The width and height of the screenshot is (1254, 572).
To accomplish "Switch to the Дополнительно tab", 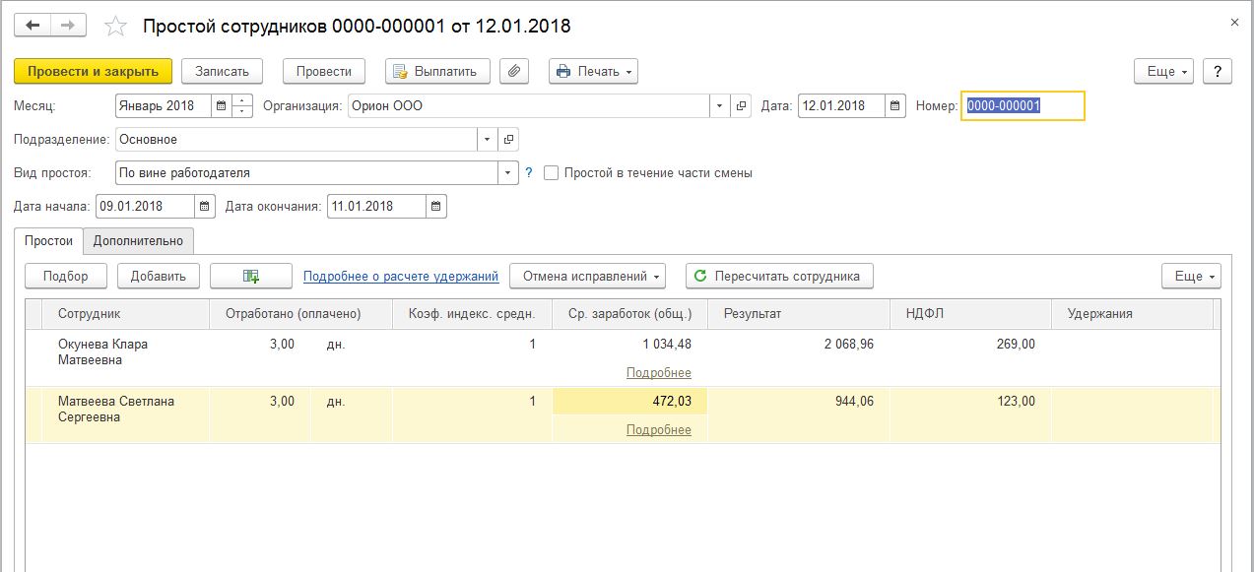I will tap(138, 241).
